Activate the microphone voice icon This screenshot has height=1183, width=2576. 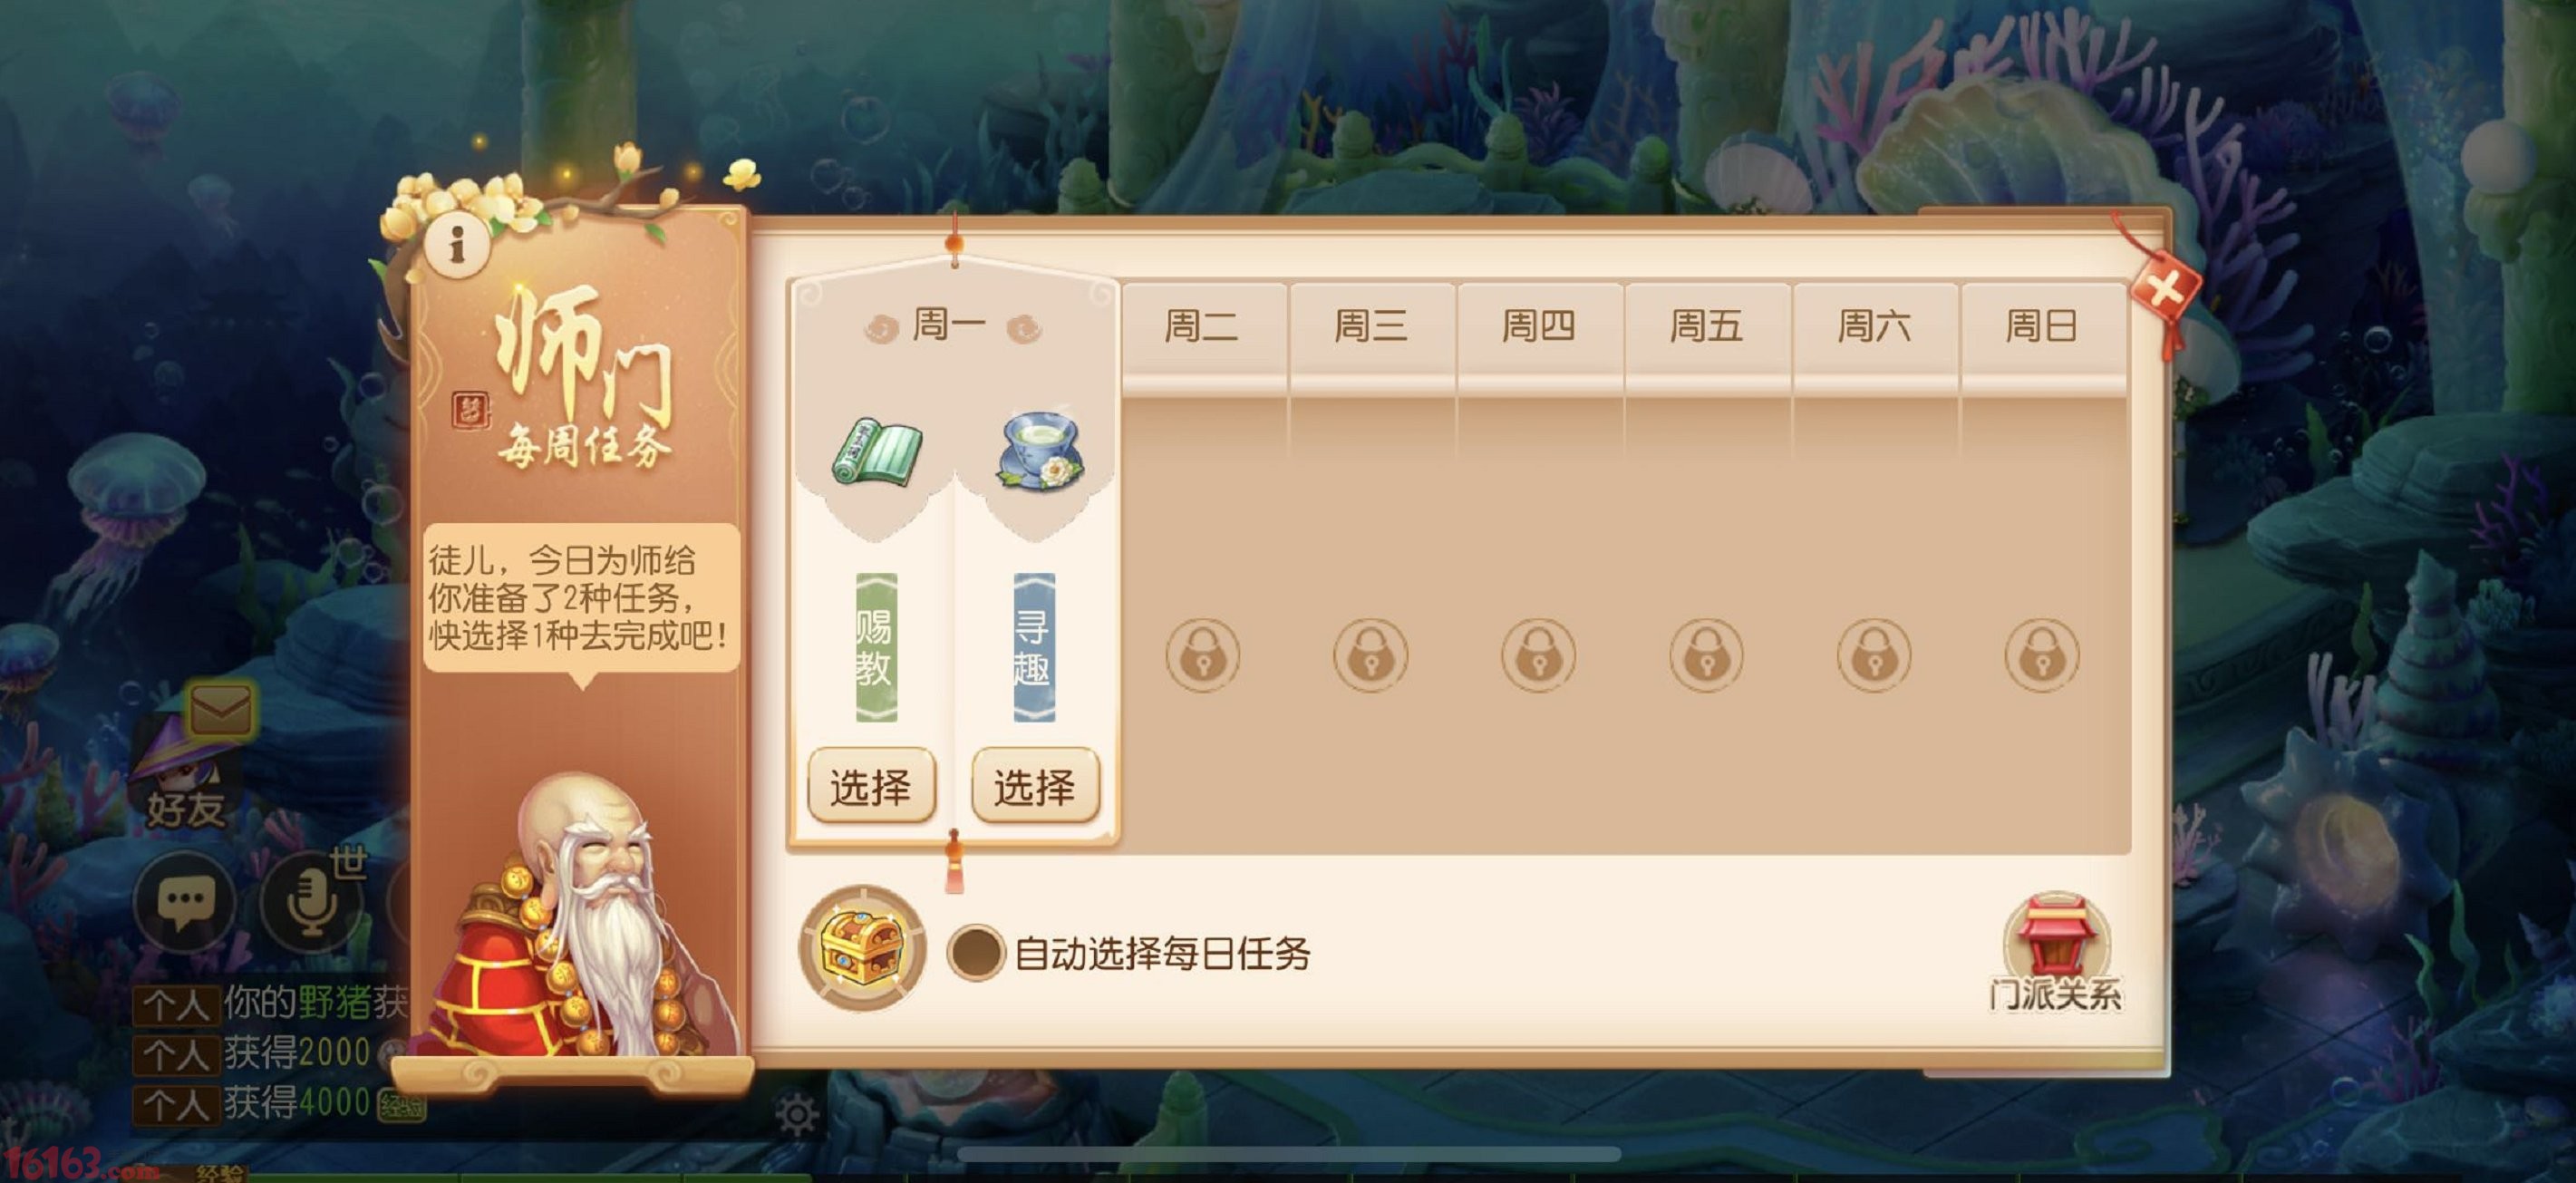tap(310, 902)
